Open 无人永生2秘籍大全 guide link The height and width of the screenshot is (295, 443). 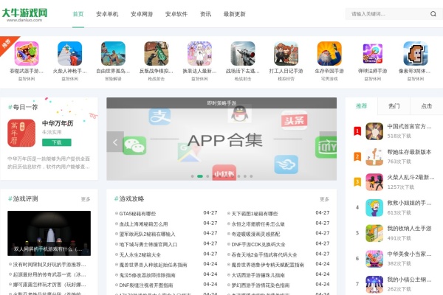coord(140,254)
